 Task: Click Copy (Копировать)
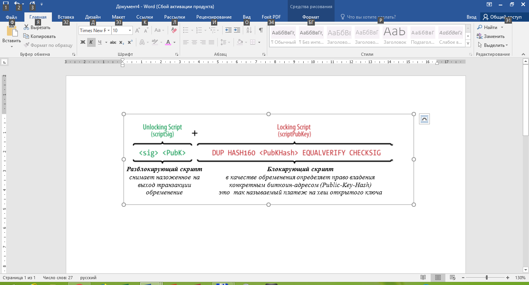(40, 36)
